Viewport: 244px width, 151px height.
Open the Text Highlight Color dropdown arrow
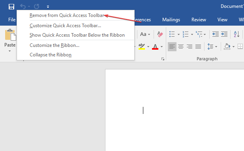coord(148,47)
